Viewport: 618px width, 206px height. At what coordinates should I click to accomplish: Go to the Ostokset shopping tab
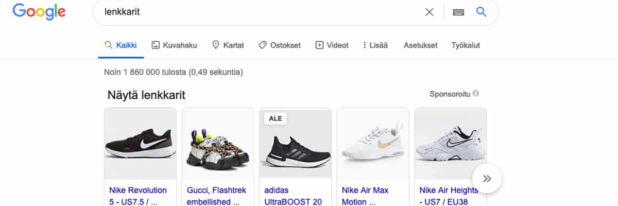[279, 45]
